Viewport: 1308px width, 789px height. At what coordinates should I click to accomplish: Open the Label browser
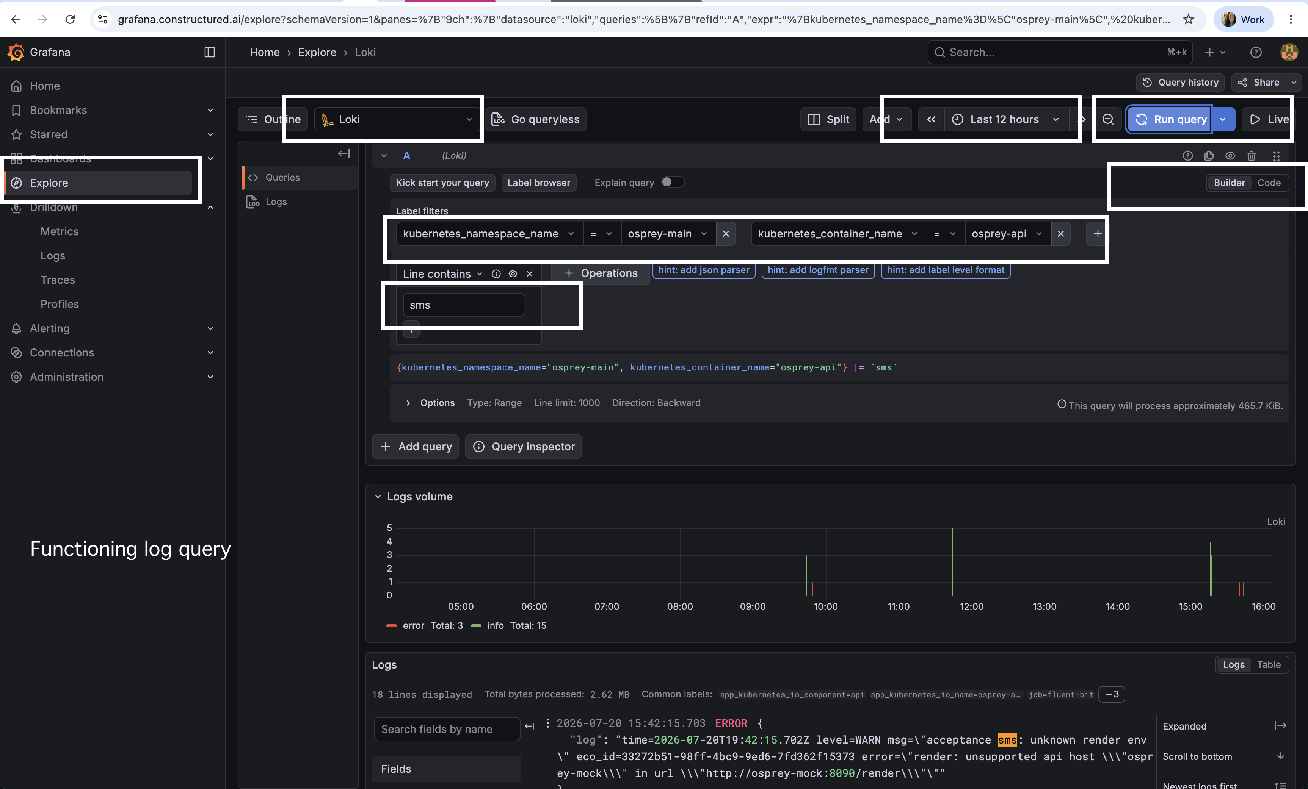point(538,183)
